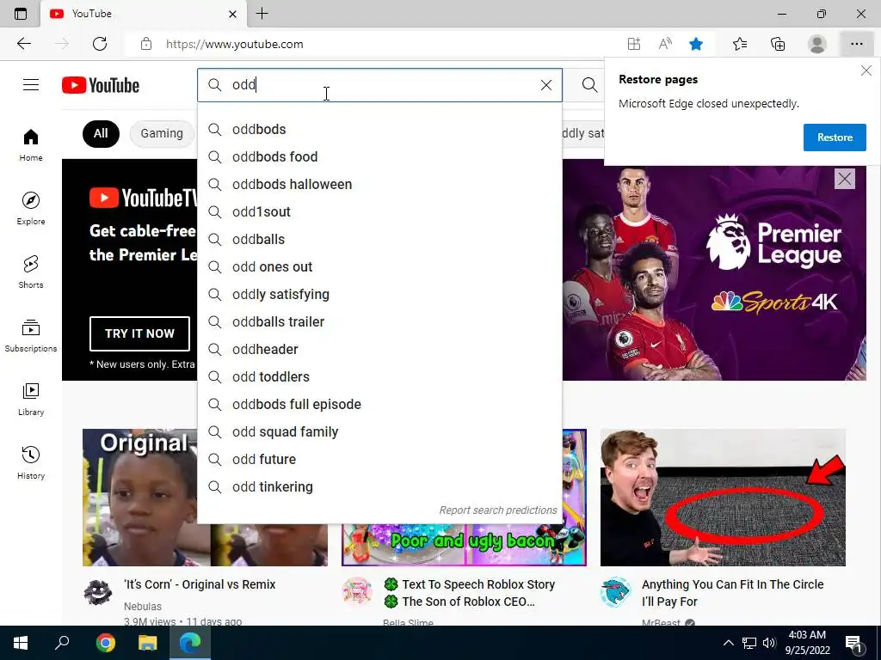Viewport: 881px width, 660px height.
Task: Choose suggestion 'oddly satisfying'
Action: [x=379, y=294]
